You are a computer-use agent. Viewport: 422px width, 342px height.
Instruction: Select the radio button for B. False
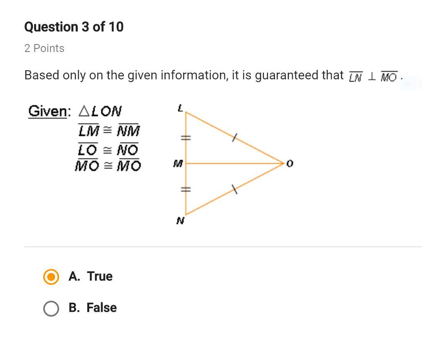click(x=51, y=308)
